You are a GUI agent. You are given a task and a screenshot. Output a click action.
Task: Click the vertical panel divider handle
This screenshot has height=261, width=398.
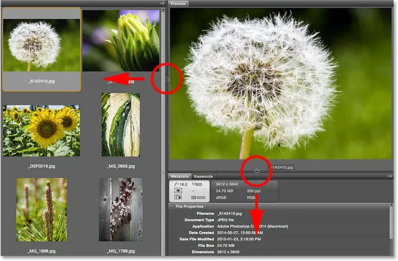click(x=166, y=80)
